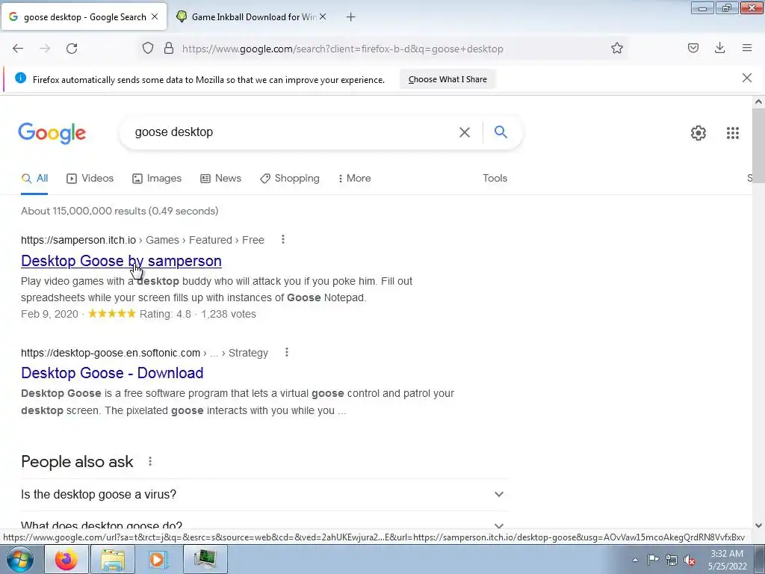
Task: Select the Shopping results tab
Action: click(x=290, y=178)
